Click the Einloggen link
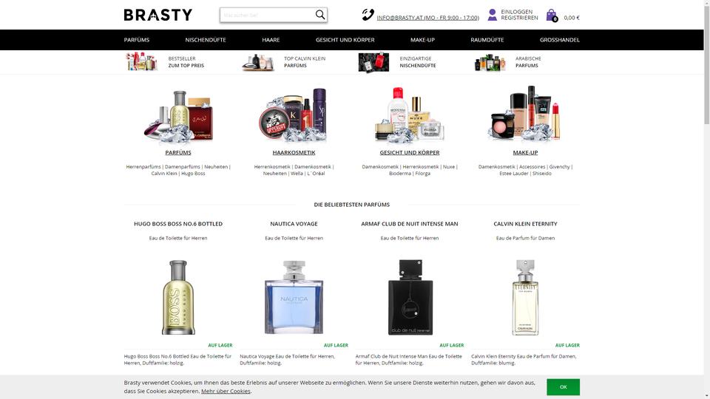The width and height of the screenshot is (710, 399). [x=517, y=12]
